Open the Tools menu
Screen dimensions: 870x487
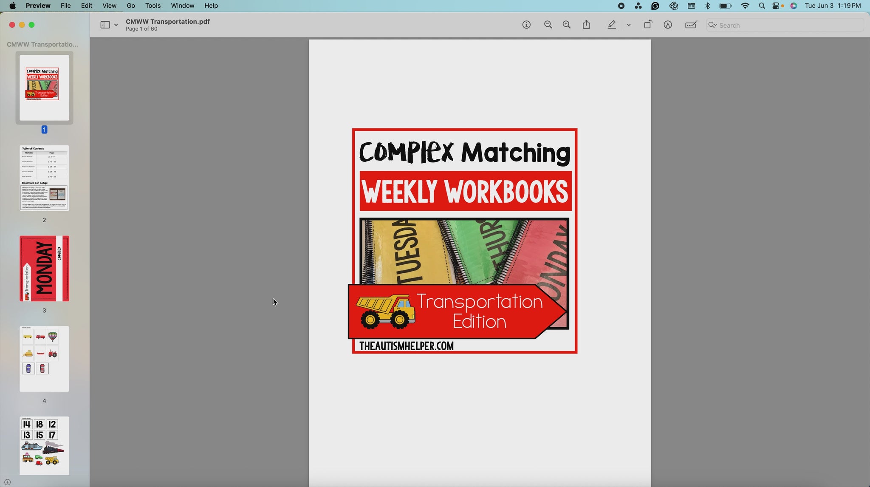[153, 6]
